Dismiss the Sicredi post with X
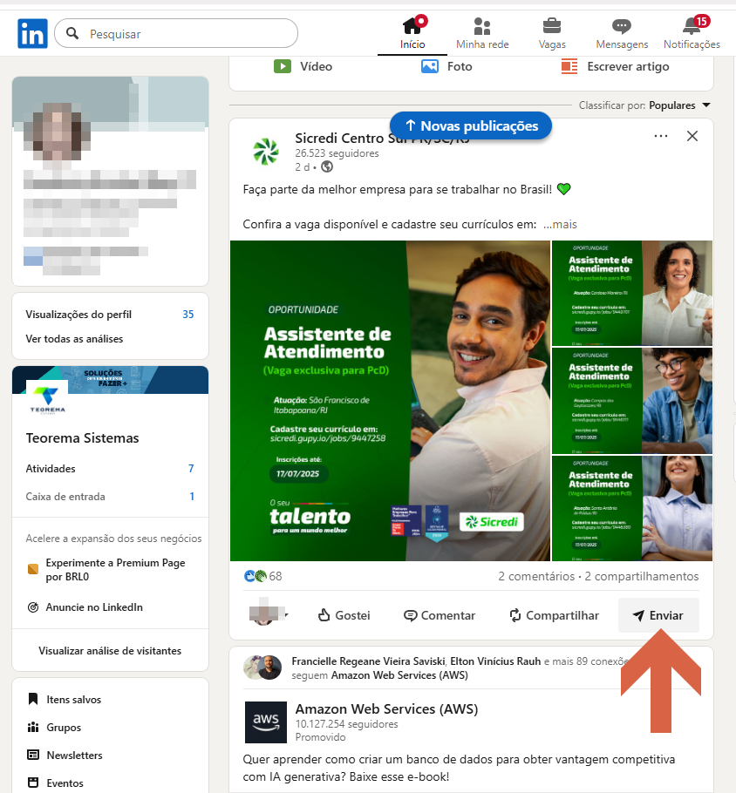 tap(692, 136)
